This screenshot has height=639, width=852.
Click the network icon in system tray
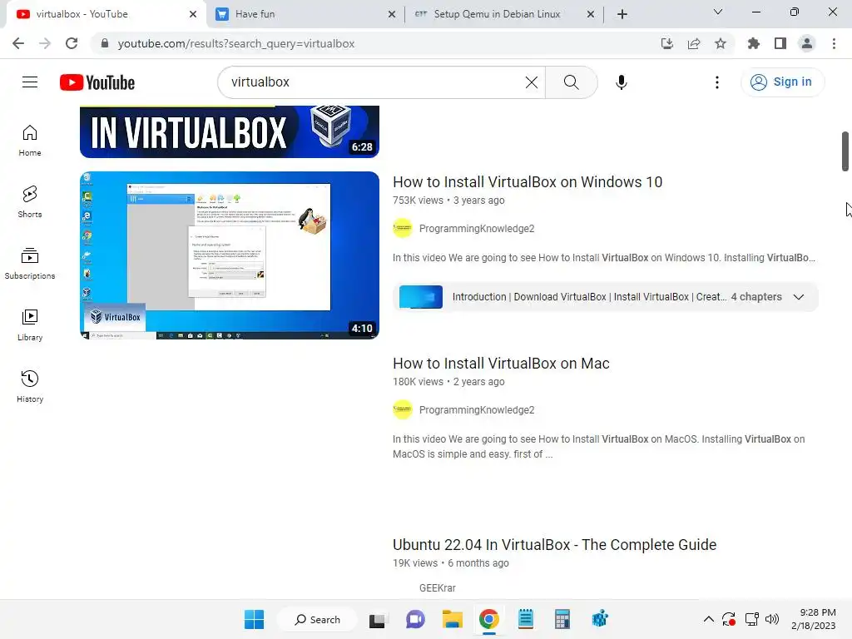click(751, 619)
